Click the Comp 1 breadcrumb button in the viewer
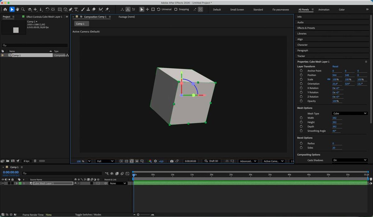 [81, 24]
